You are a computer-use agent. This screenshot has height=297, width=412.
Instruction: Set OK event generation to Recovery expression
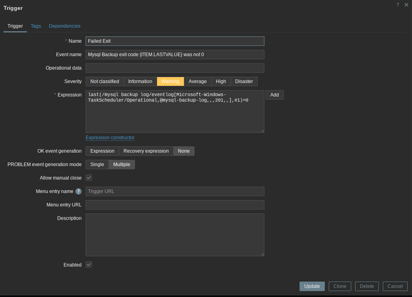(x=146, y=151)
